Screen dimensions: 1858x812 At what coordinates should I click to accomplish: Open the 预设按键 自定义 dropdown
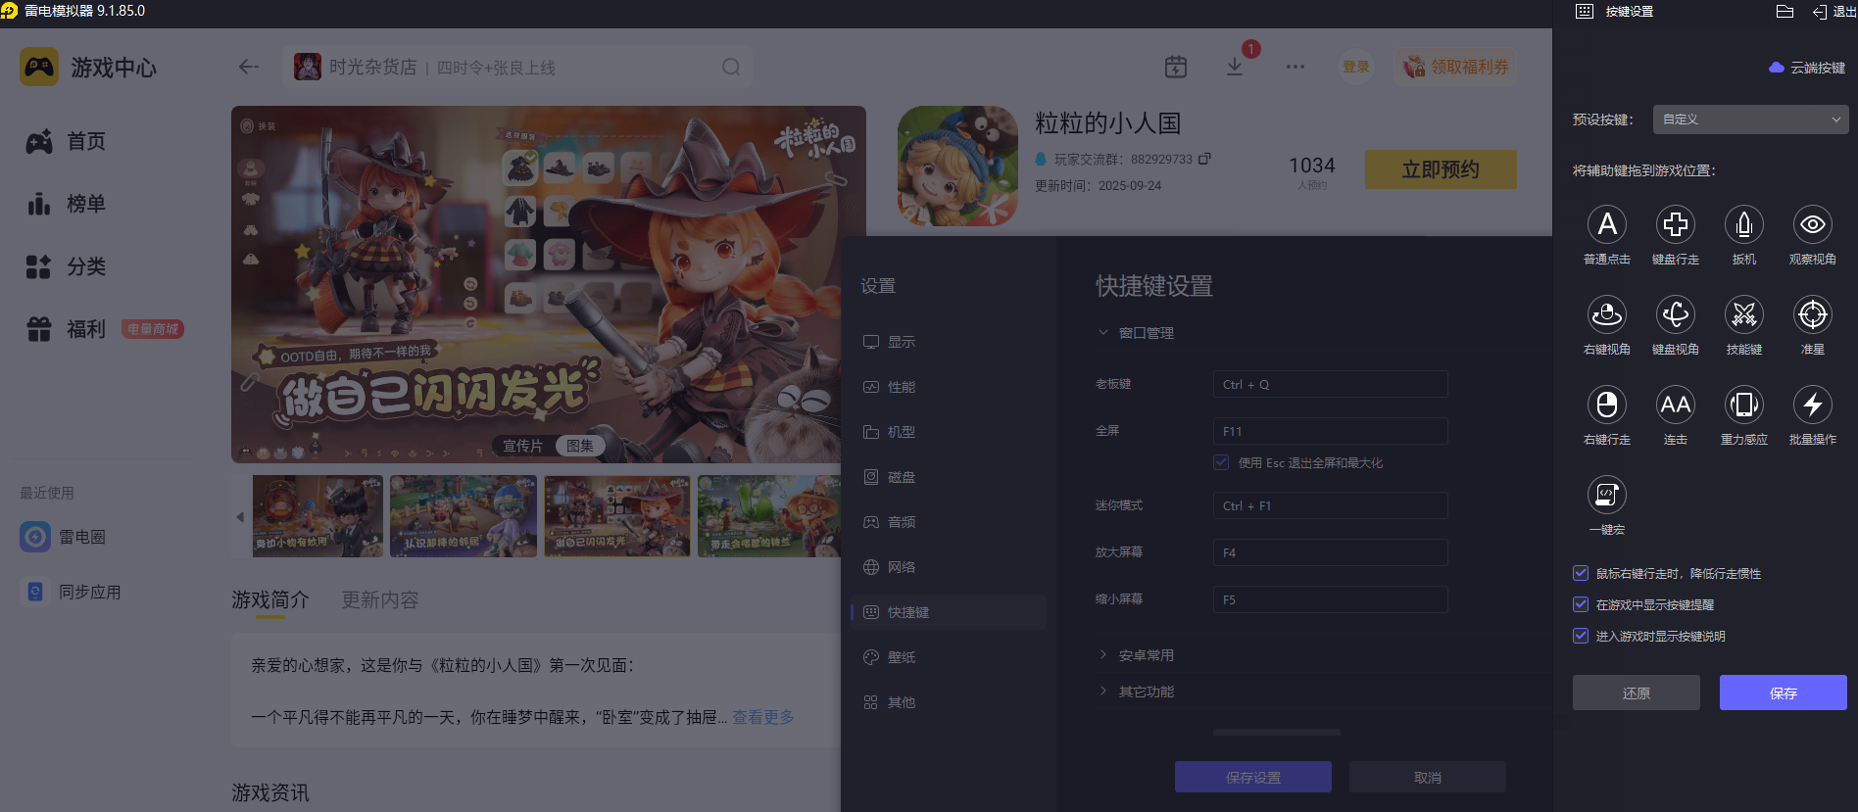coord(1751,119)
